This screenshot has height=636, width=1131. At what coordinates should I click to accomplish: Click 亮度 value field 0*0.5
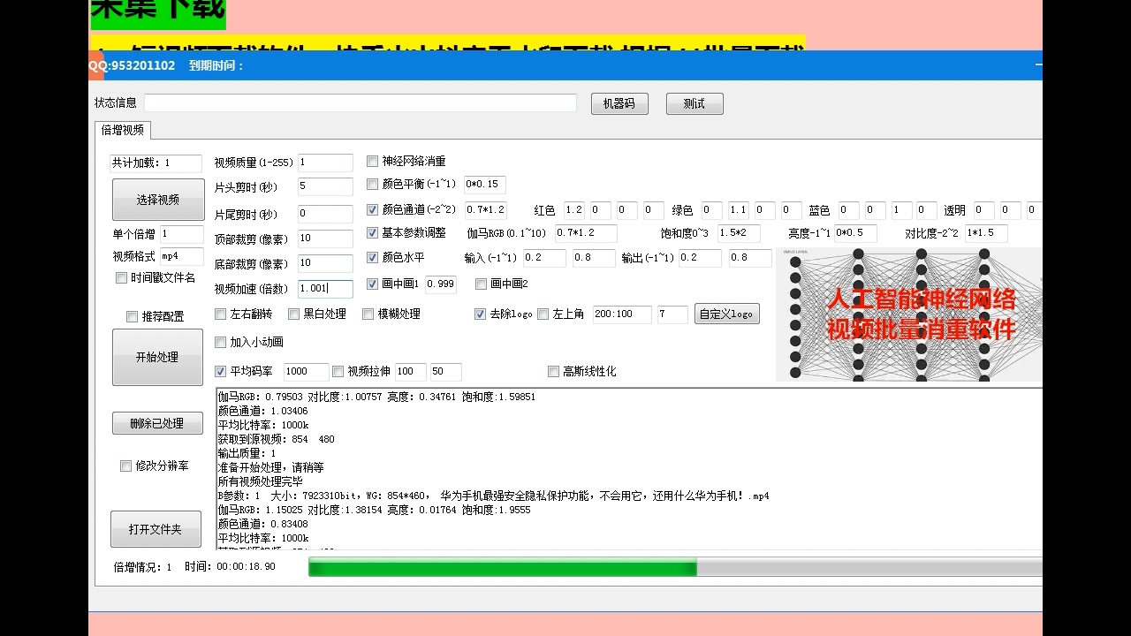pyautogui.click(x=855, y=233)
